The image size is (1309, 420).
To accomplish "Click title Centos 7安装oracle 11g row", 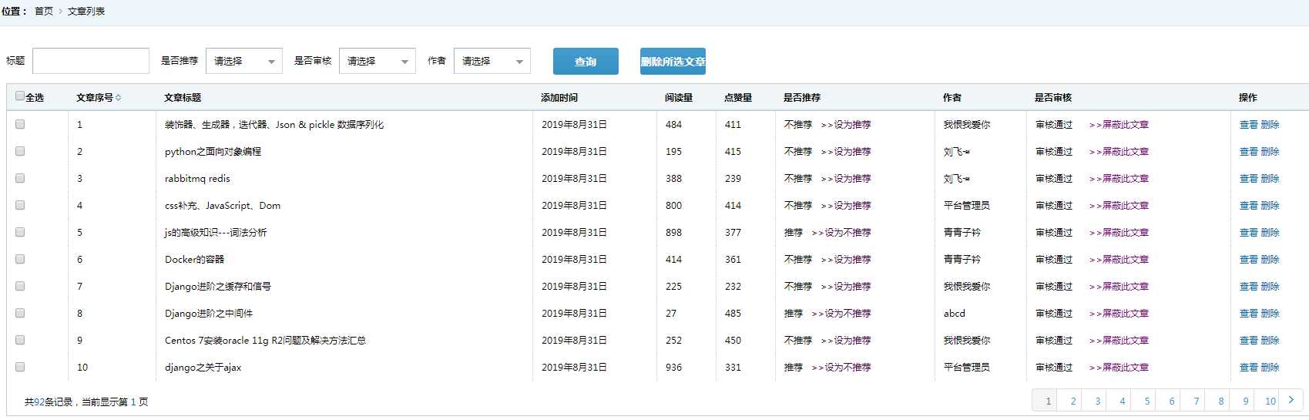I will 265,341.
